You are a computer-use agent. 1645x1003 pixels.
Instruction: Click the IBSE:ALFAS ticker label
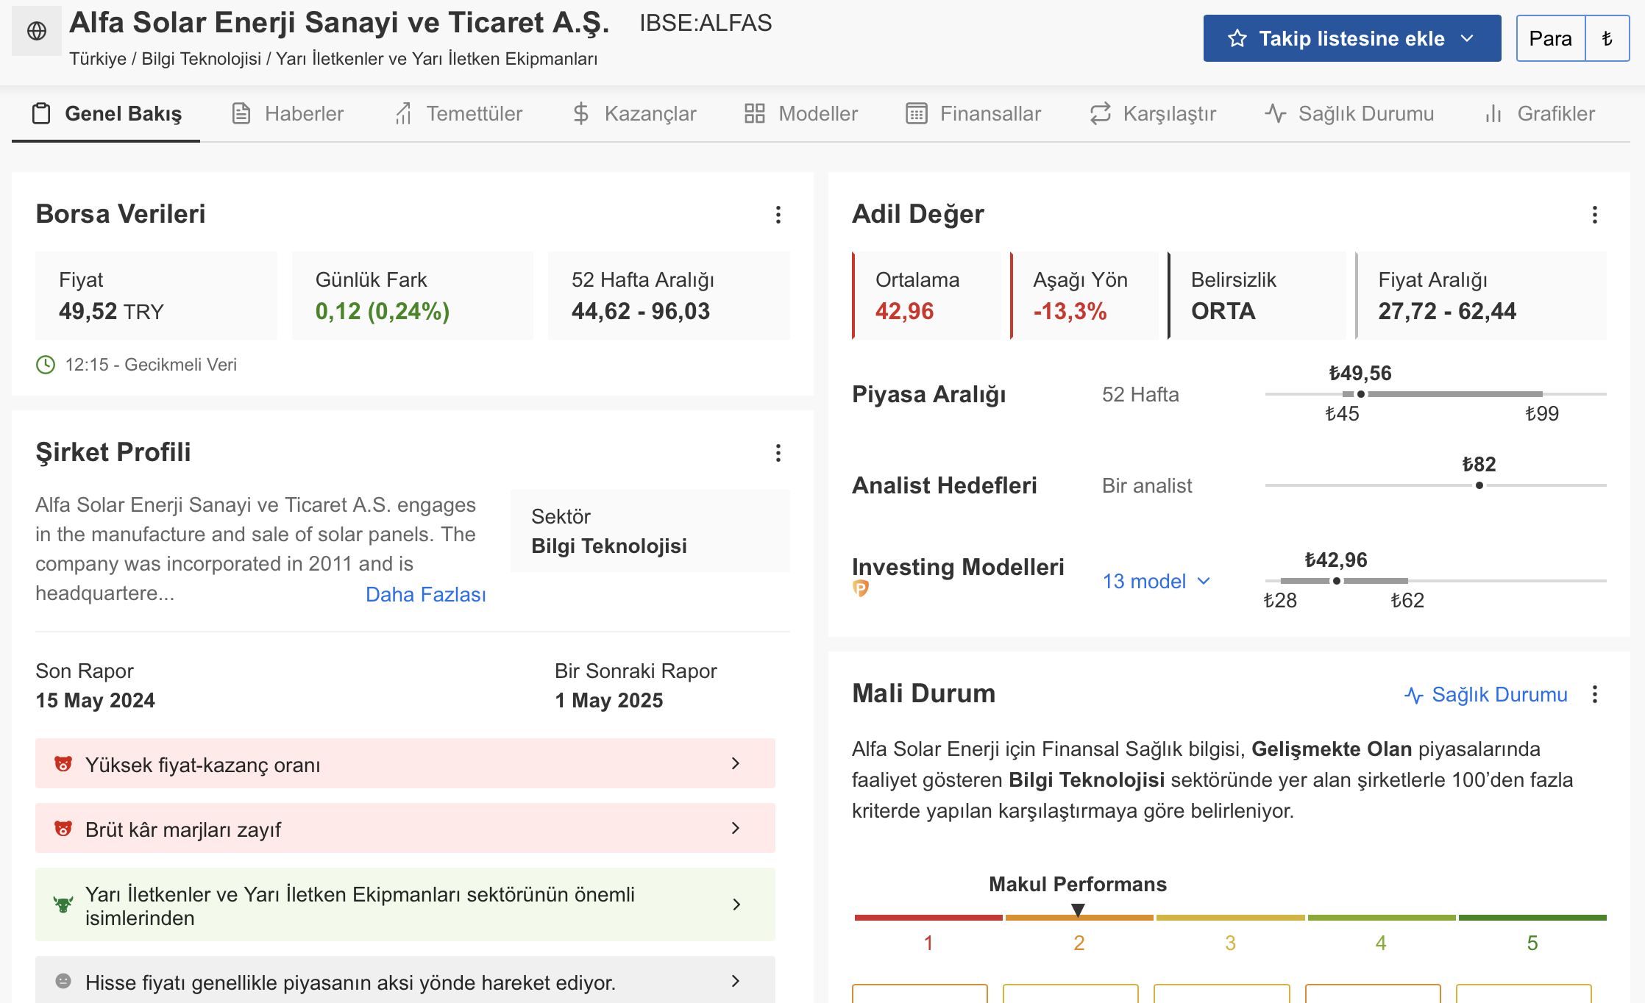click(x=706, y=24)
